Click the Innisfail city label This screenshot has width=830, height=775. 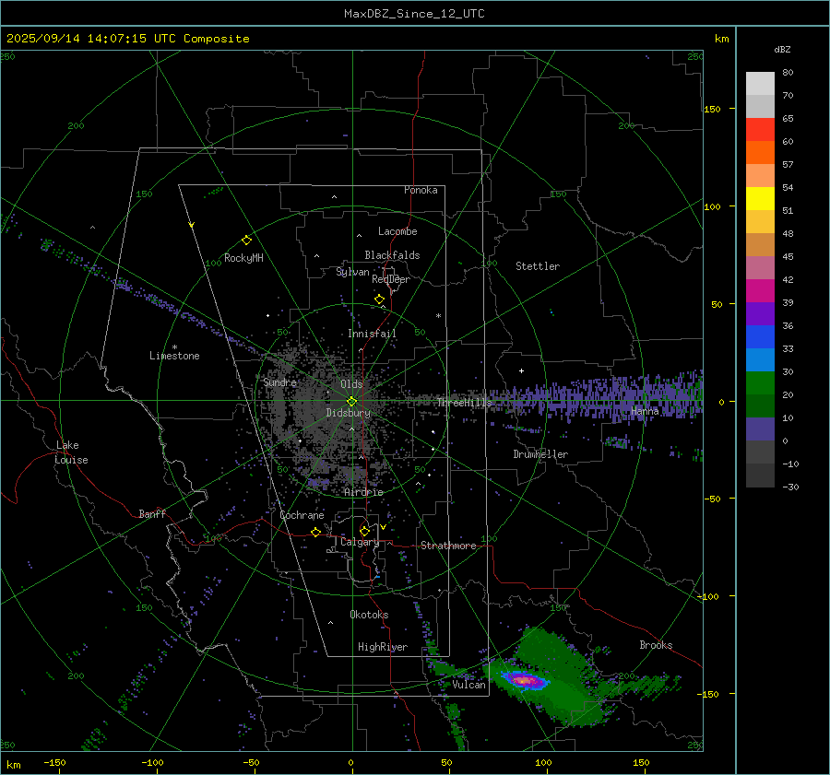click(373, 334)
